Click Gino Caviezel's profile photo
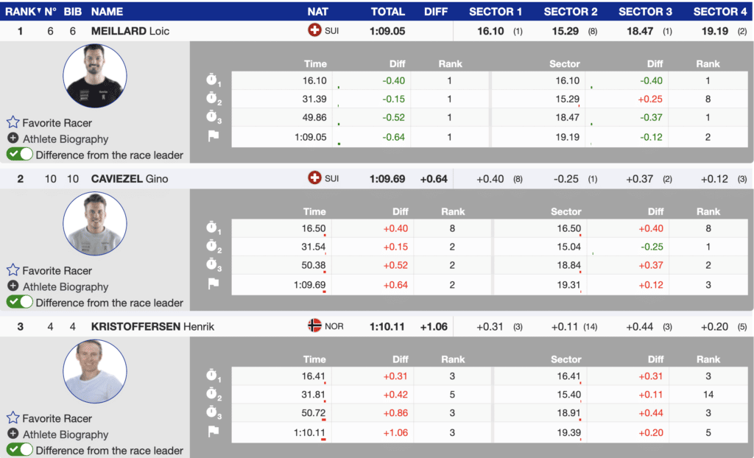Screen dimensions: 754x458 click(x=95, y=224)
